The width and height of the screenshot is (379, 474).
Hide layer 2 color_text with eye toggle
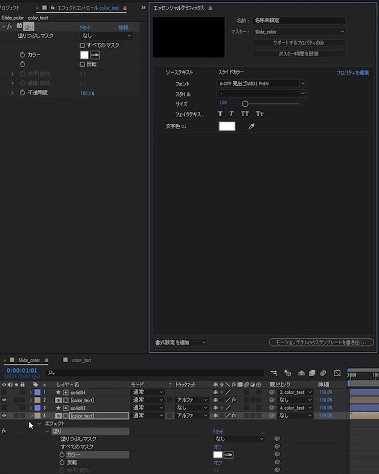tap(4, 400)
